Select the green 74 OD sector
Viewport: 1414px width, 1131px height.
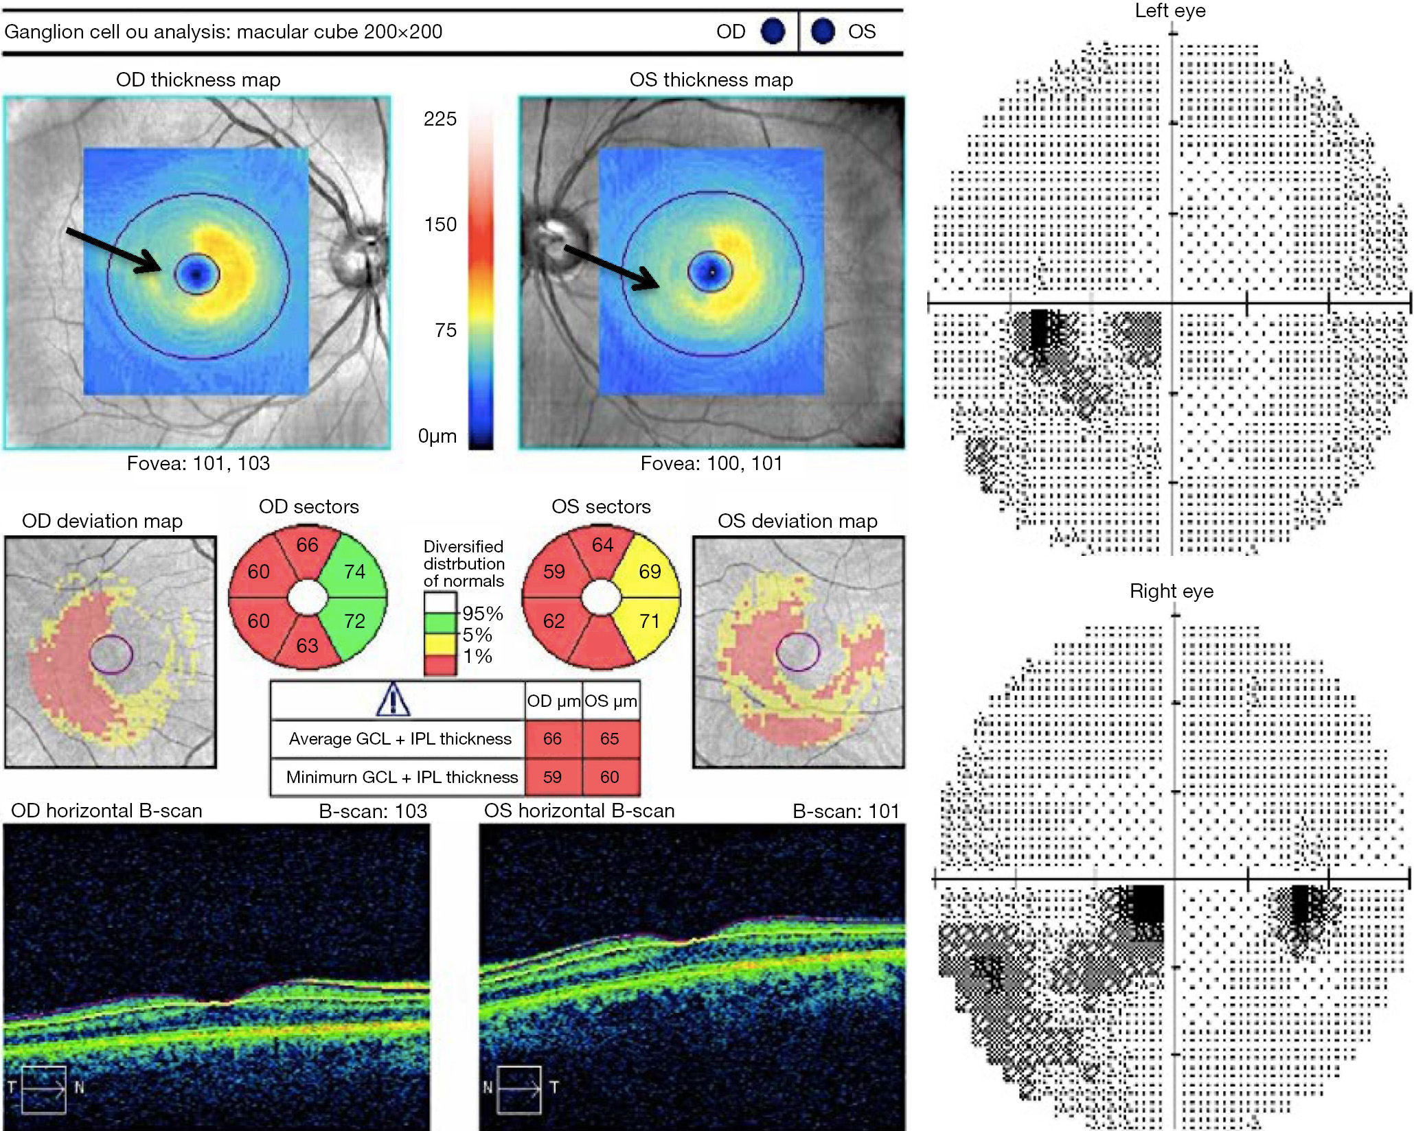coord(354,571)
